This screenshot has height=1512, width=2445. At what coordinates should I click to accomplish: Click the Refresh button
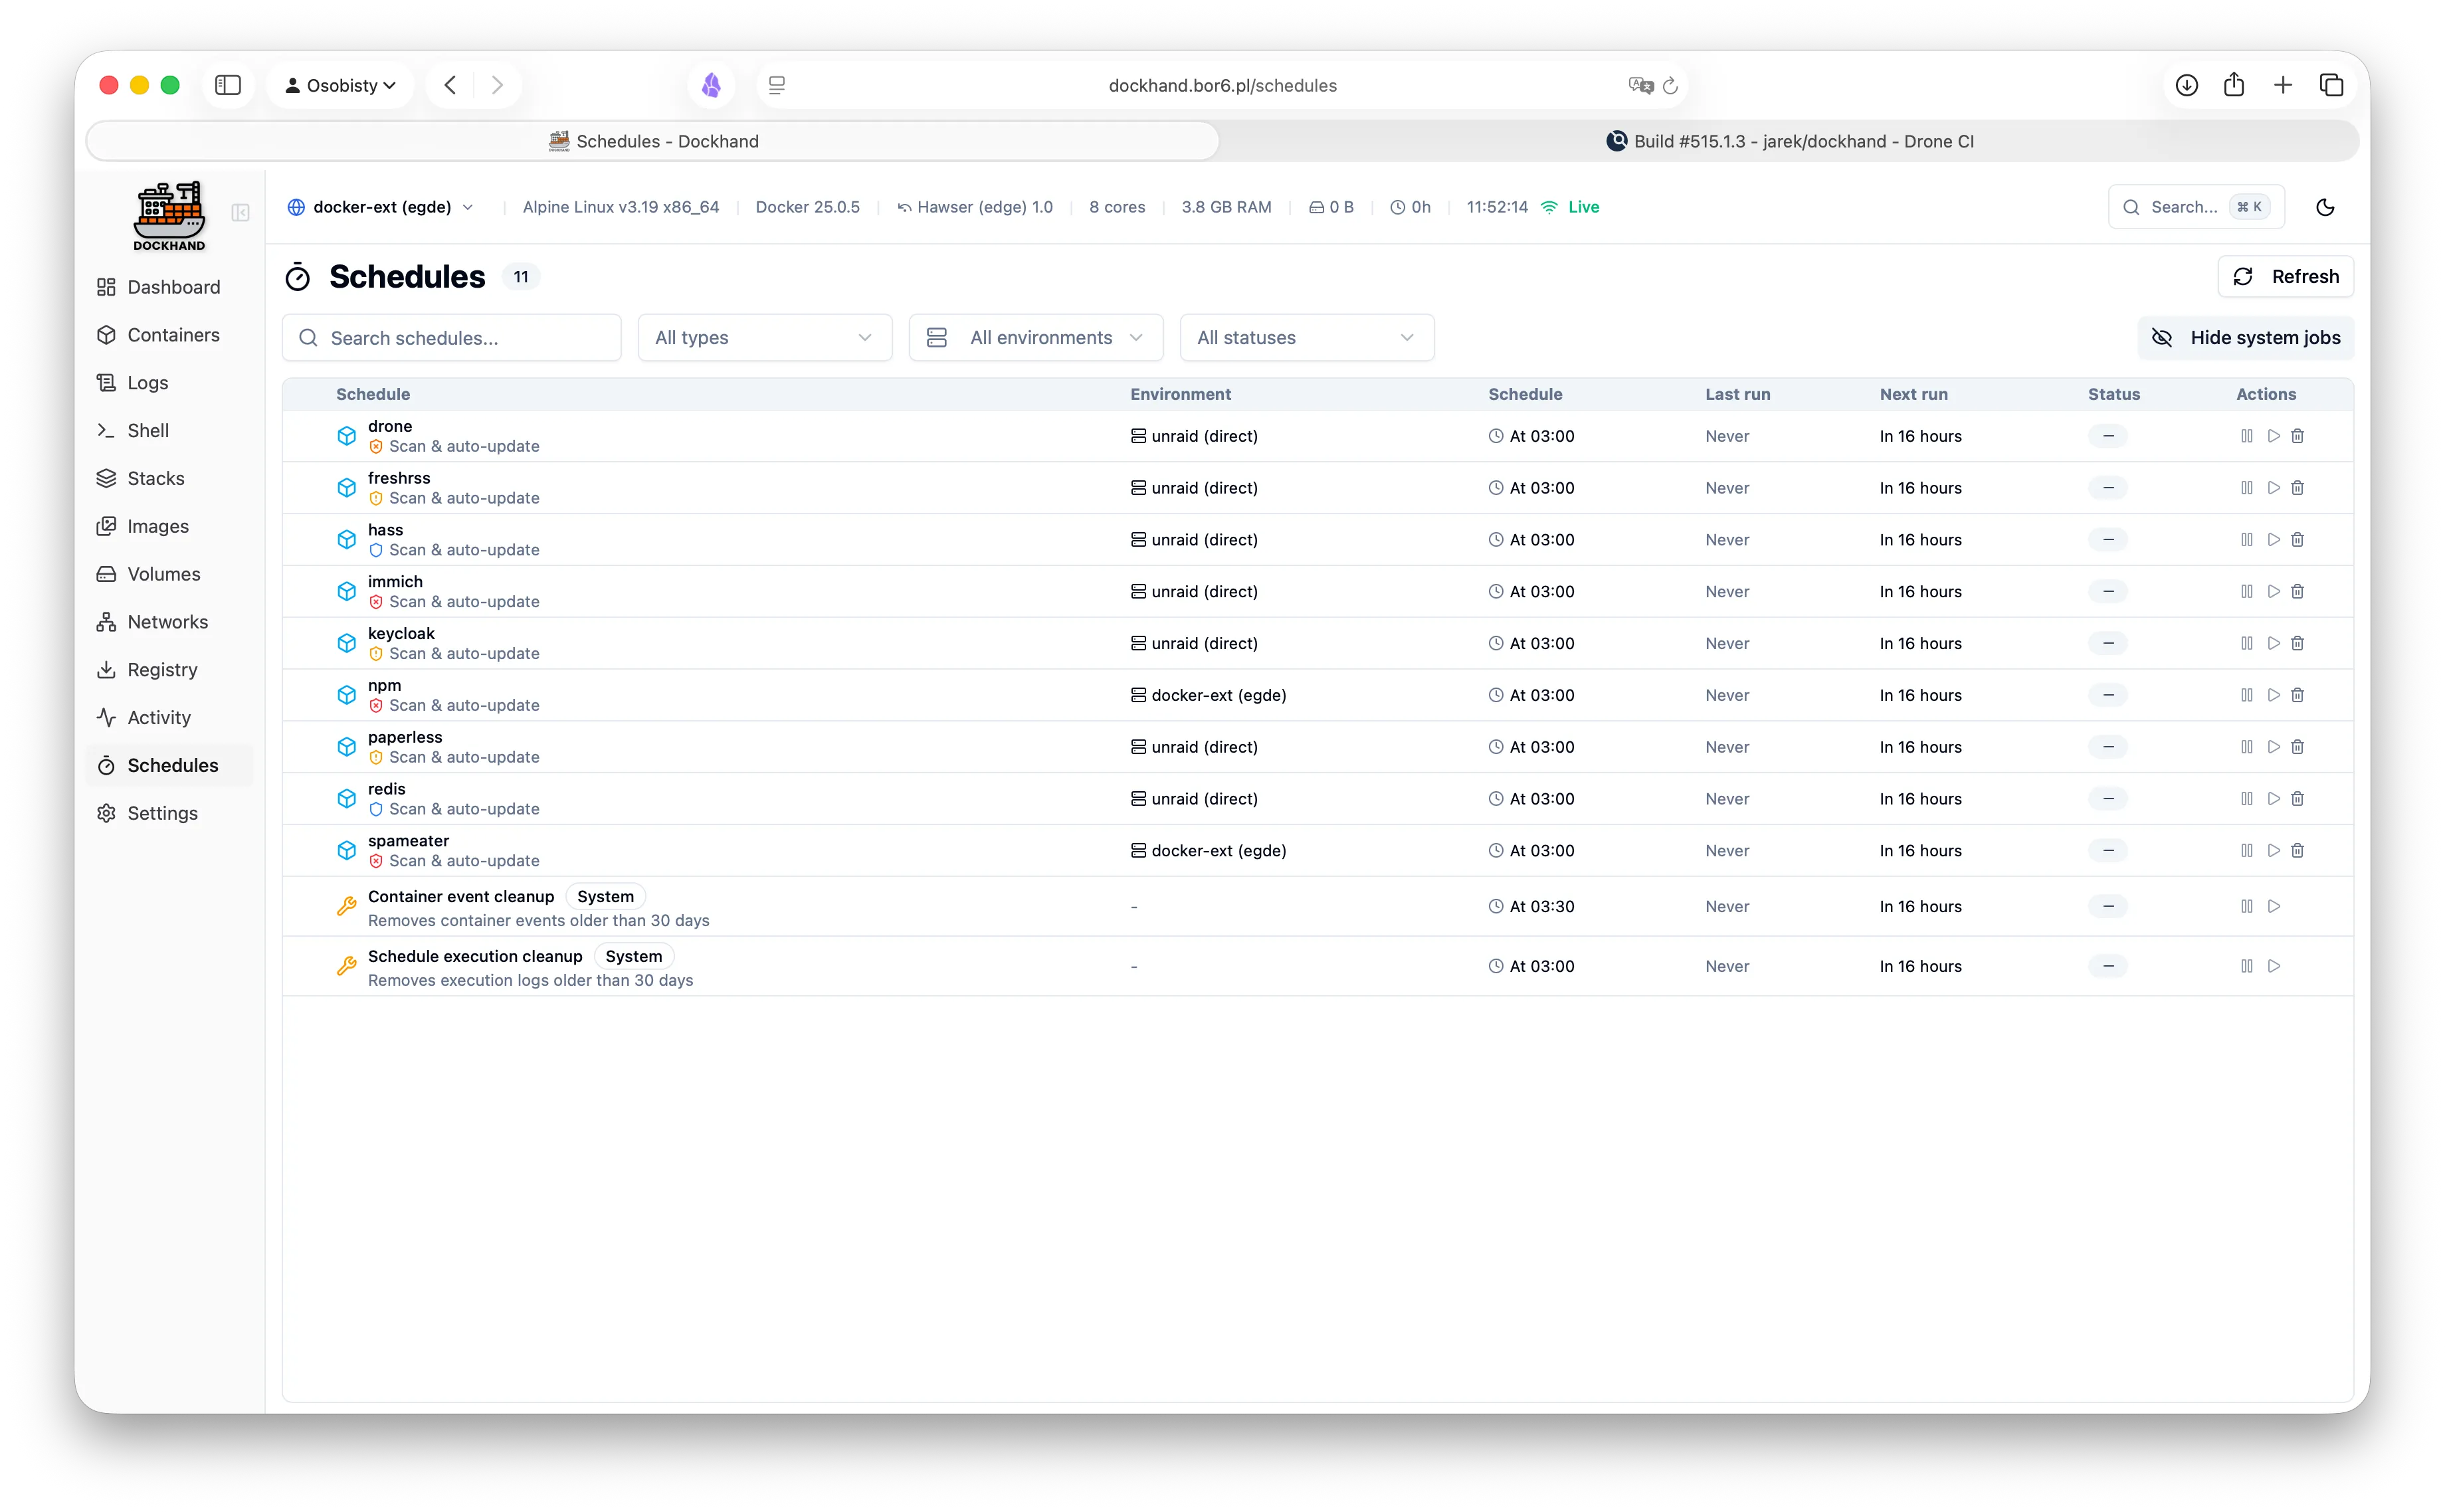pos(2285,277)
